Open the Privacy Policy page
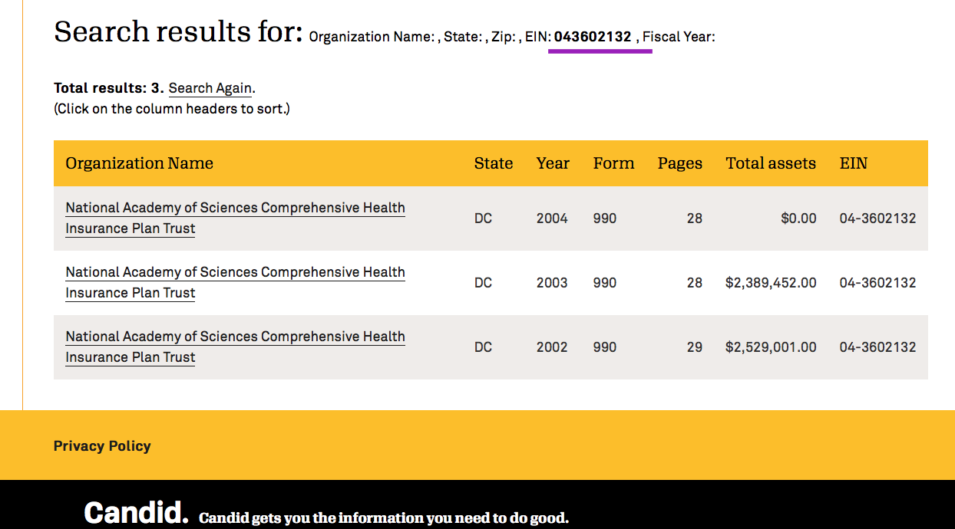Image resolution: width=955 pixels, height=529 pixels. click(x=102, y=446)
